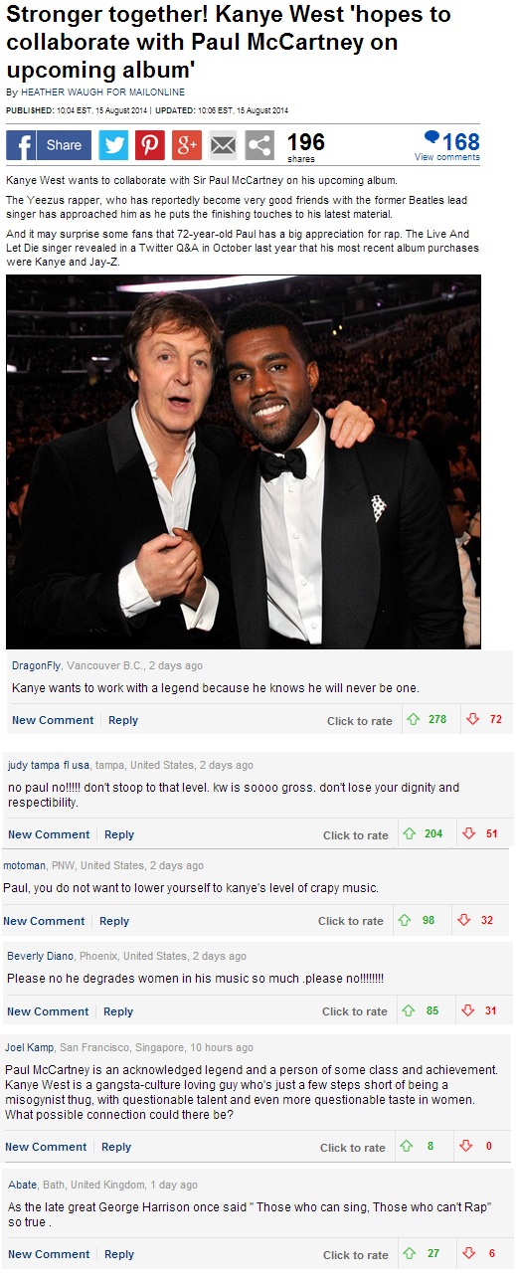Click New Comment under judy tampa
This screenshot has width=516, height=1280.
(x=49, y=834)
